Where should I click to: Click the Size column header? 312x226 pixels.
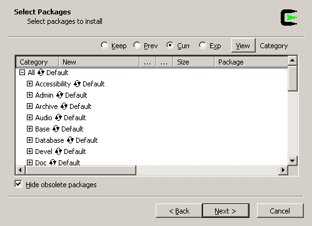194,62
